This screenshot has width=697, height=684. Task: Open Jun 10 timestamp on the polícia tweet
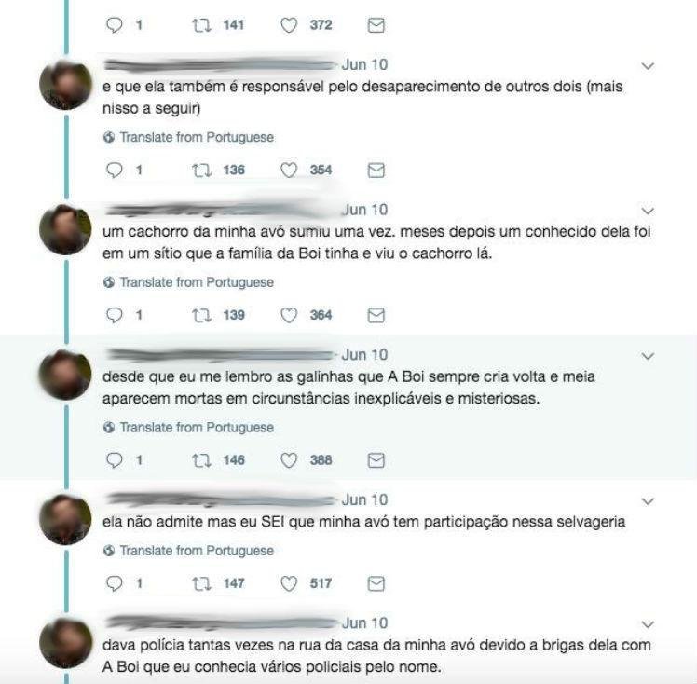364,623
